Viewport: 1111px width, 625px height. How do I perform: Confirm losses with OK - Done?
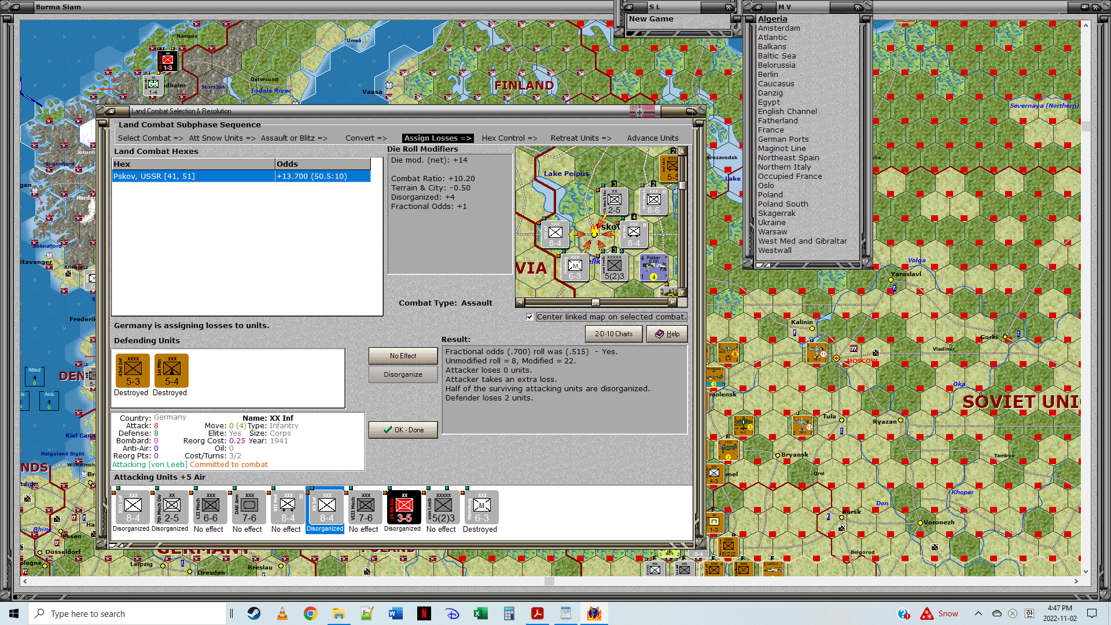point(403,430)
